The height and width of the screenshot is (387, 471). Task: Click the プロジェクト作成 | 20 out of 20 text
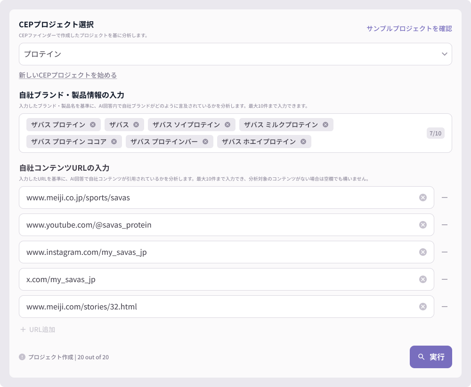coord(68,357)
